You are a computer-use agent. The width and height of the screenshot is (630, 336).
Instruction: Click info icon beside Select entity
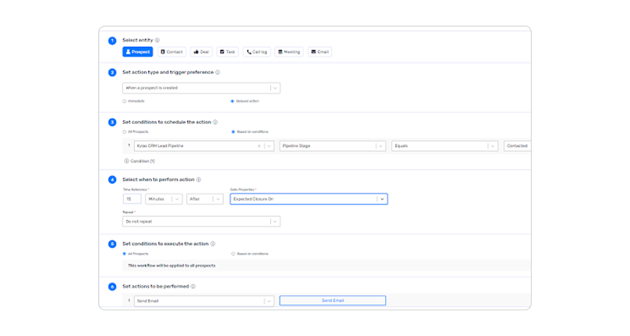(157, 40)
